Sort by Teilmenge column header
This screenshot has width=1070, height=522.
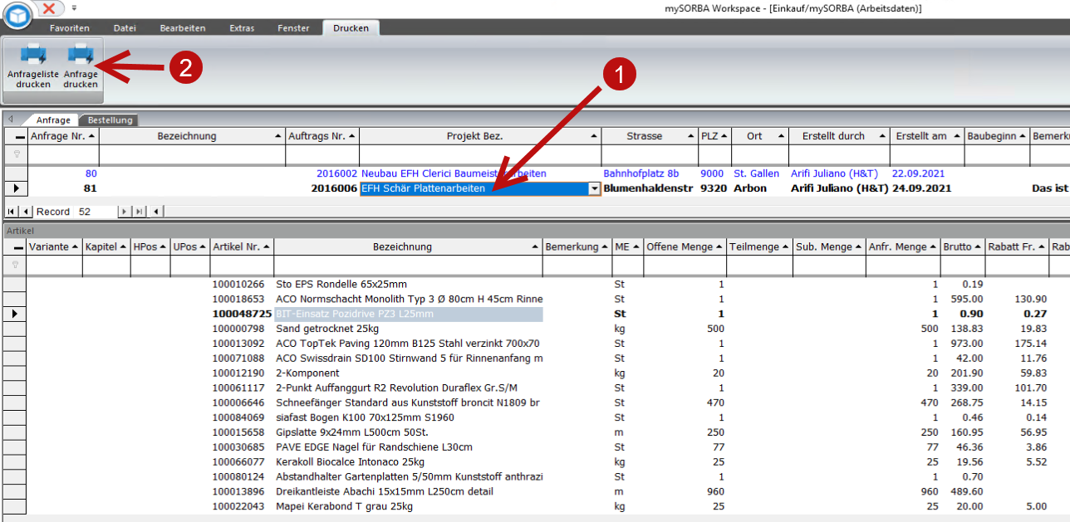click(x=759, y=246)
